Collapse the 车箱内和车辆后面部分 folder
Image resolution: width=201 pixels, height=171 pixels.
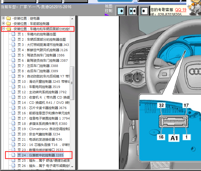coord(3,29)
